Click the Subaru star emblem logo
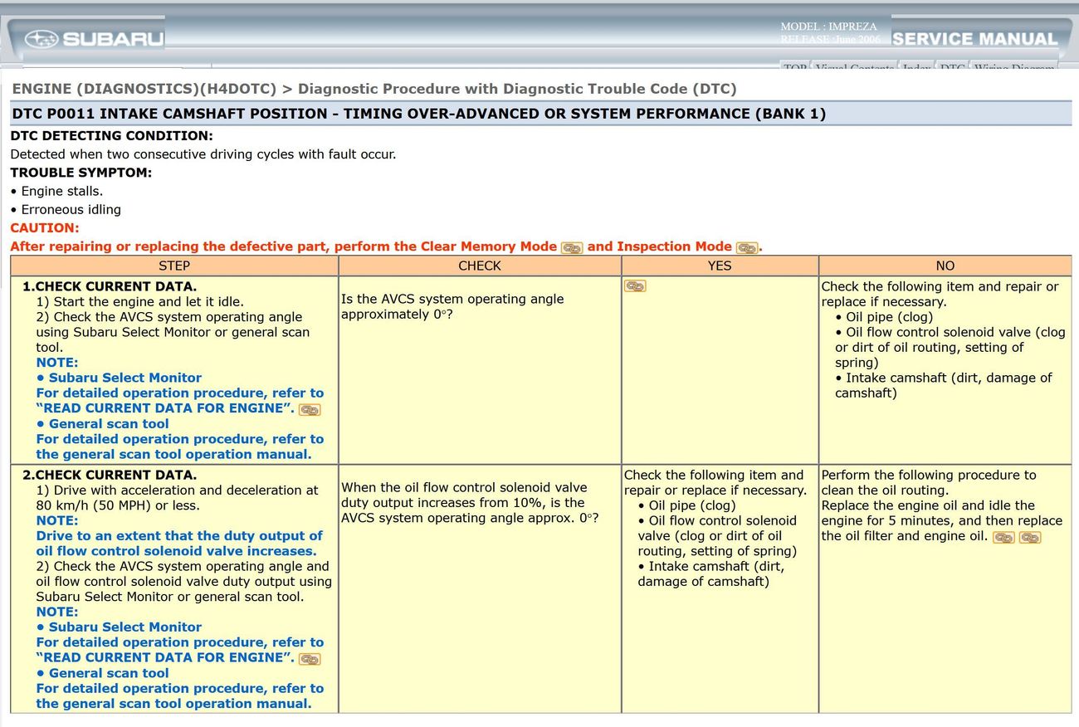Viewport: 1079px width, 727px height. pos(41,39)
